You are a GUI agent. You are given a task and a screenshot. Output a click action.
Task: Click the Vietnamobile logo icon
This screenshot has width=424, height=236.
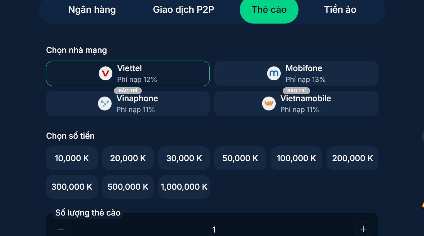point(269,104)
